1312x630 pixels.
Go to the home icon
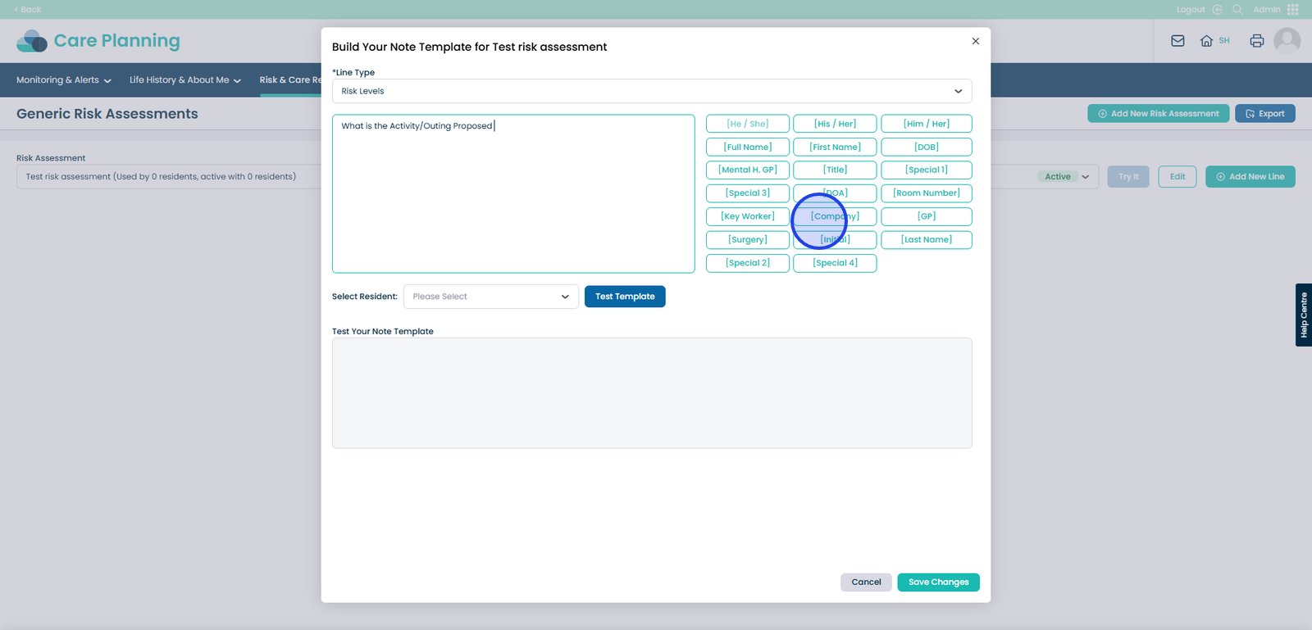coord(1206,41)
